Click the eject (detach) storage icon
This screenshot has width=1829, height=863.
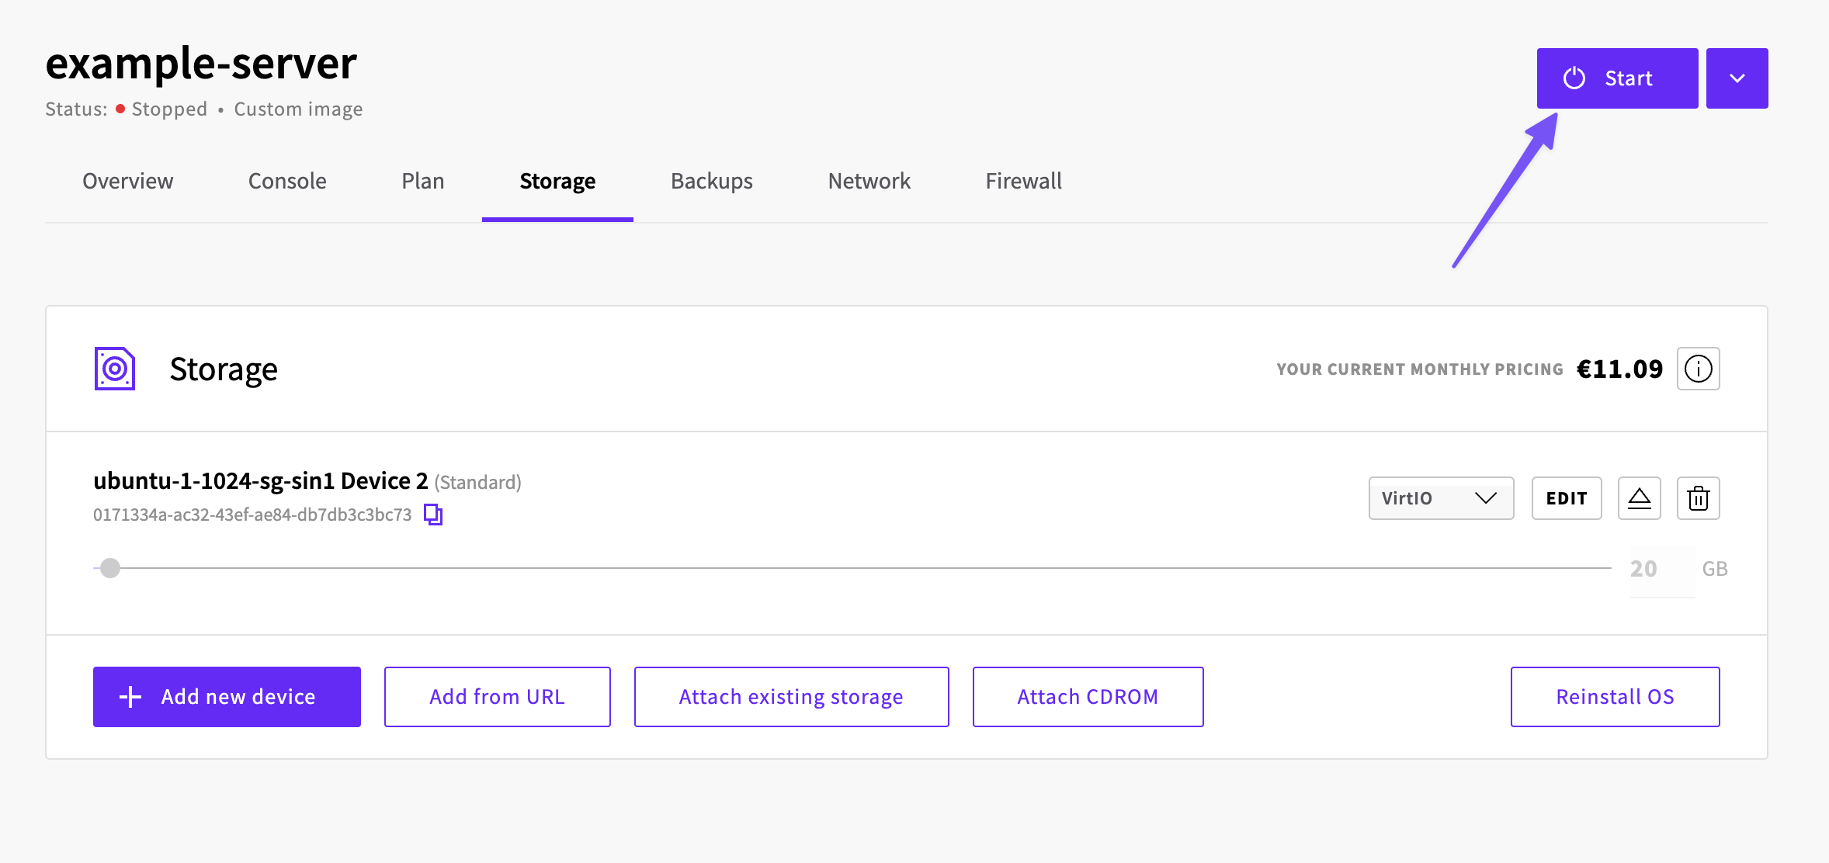tap(1639, 498)
